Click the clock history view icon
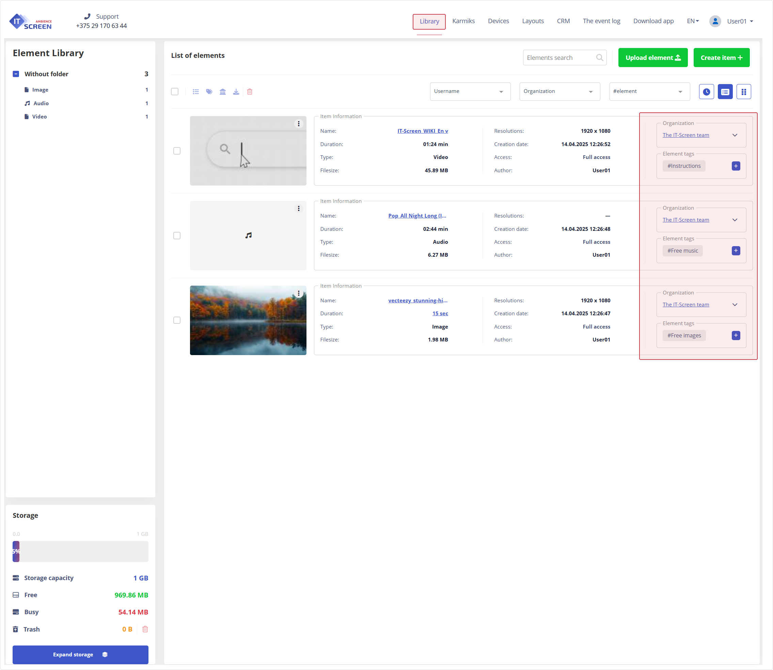The width and height of the screenshot is (773, 670). pos(706,92)
